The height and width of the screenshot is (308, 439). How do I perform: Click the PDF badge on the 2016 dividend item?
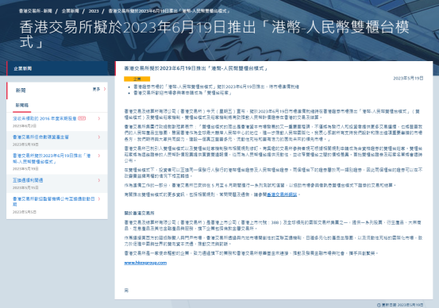click(82, 118)
